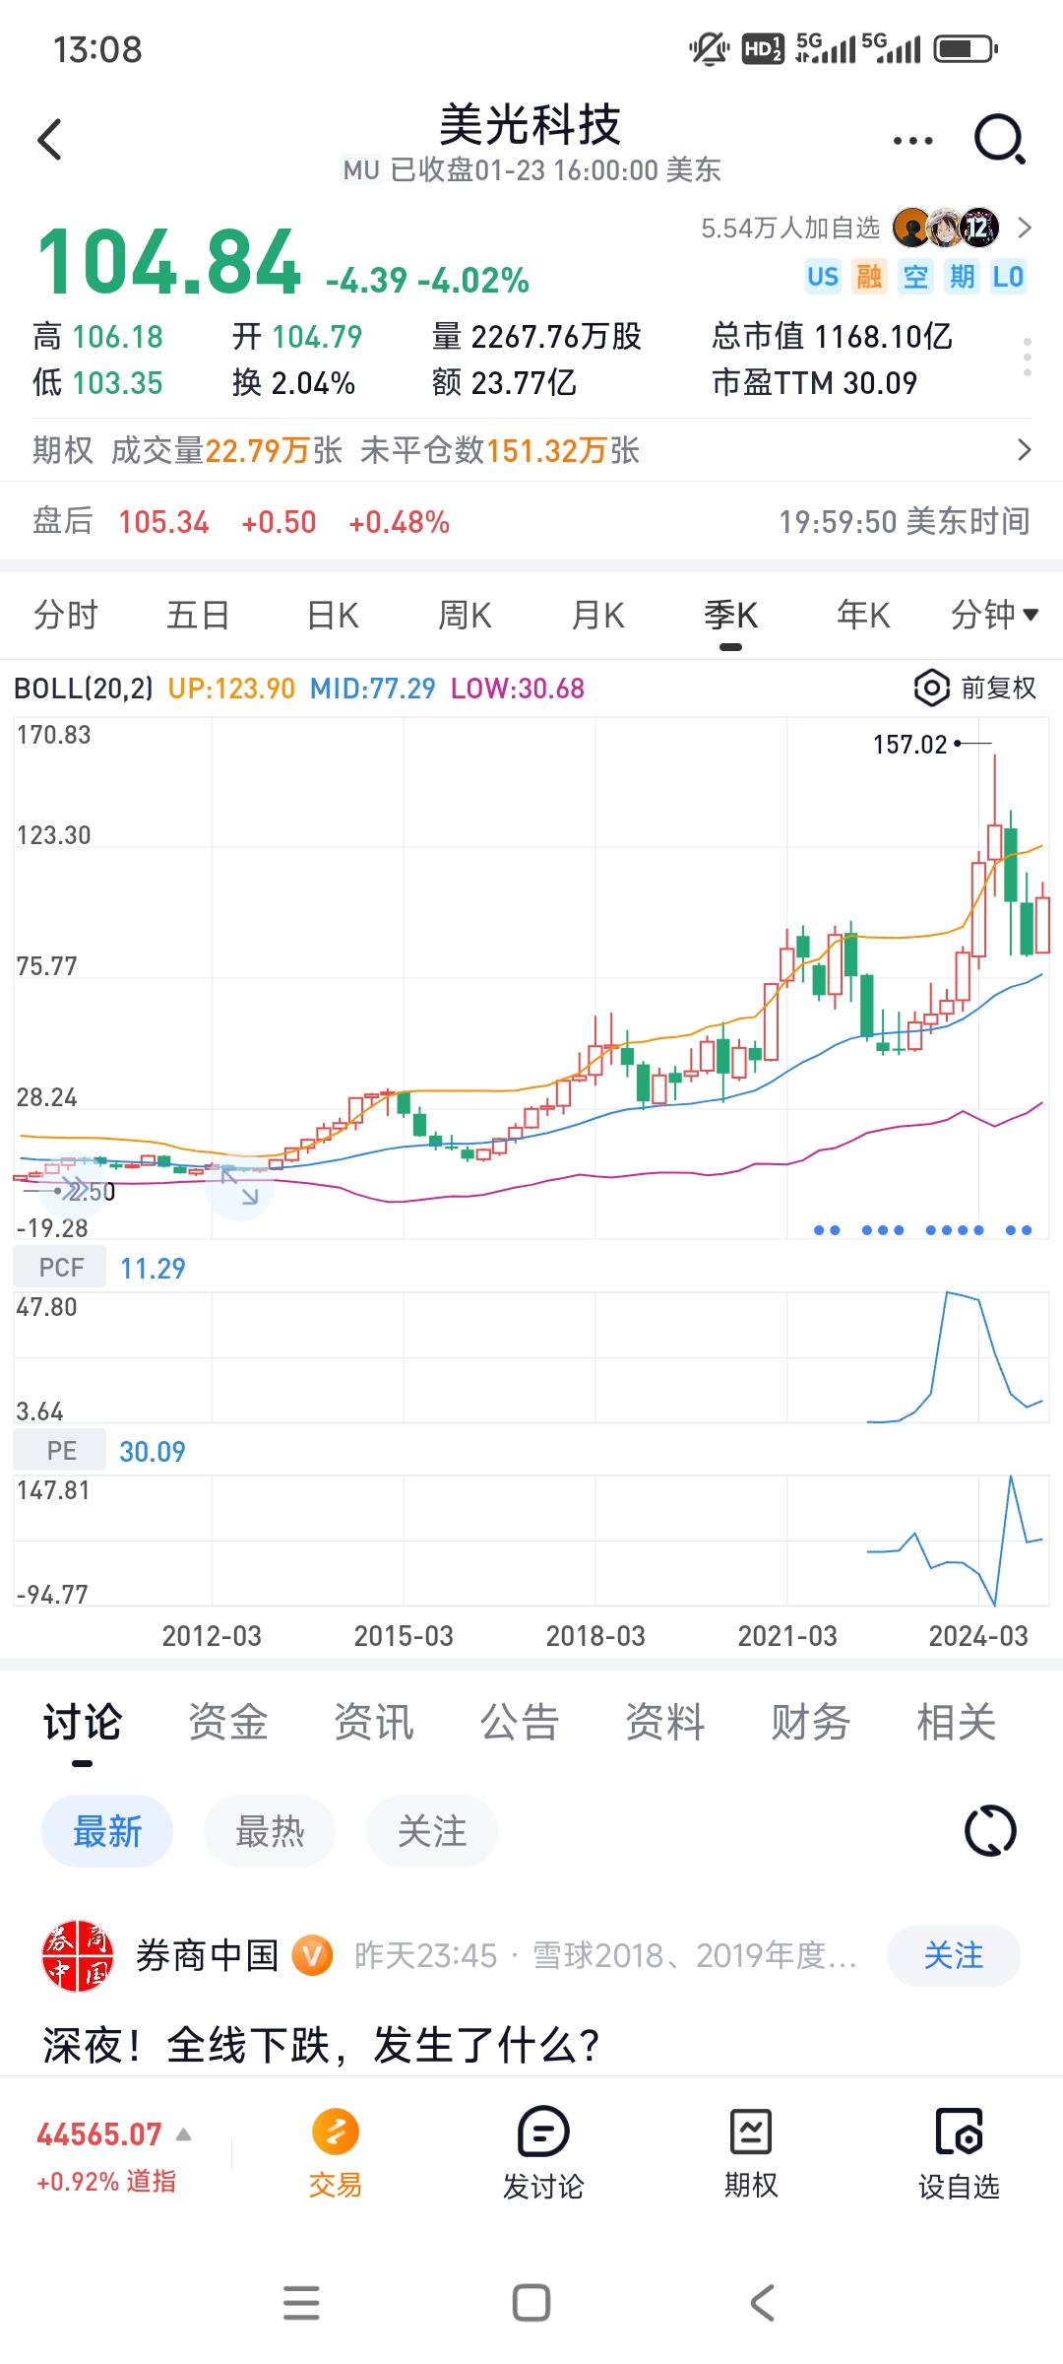The image size is (1063, 2364).
Task: Tap the back arrow at top left
Action: coord(50,139)
